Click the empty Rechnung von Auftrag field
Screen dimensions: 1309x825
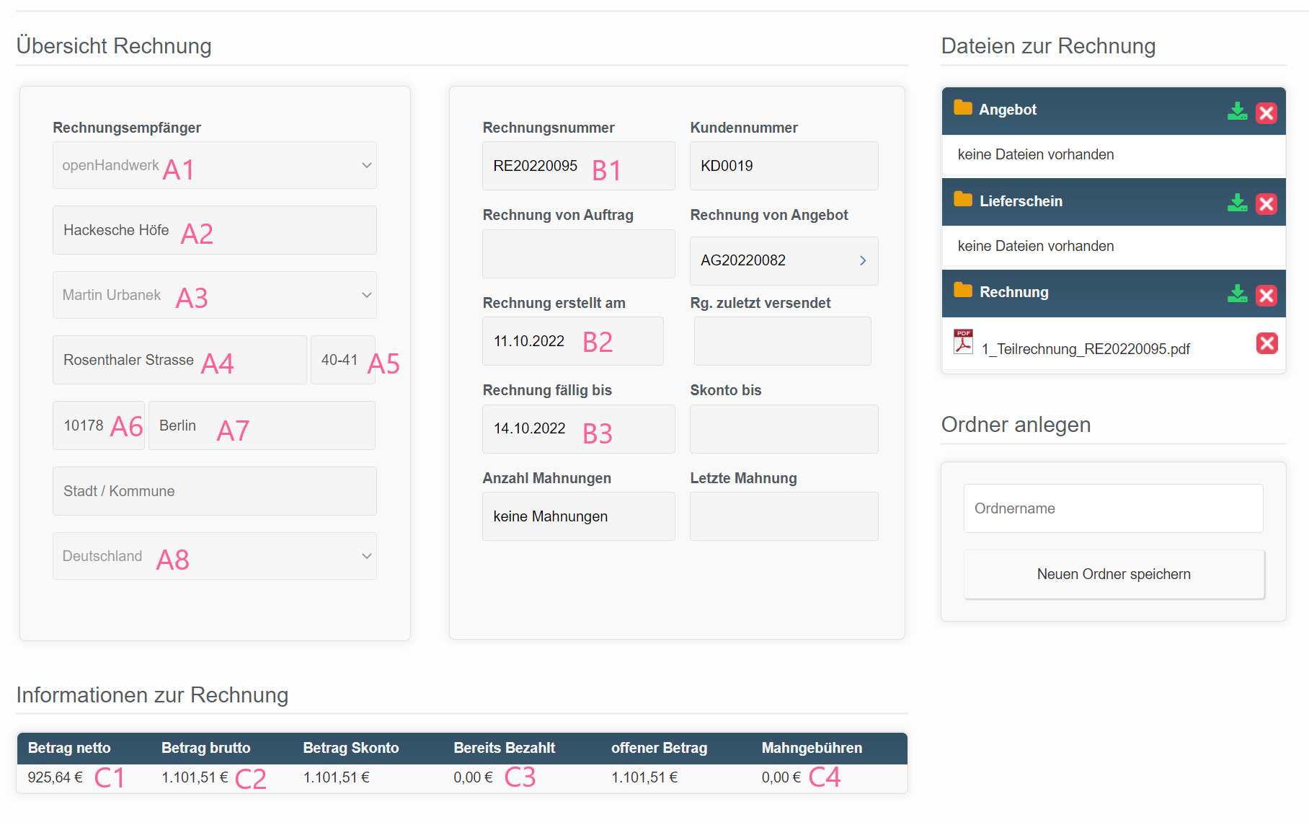[x=579, y=254]
